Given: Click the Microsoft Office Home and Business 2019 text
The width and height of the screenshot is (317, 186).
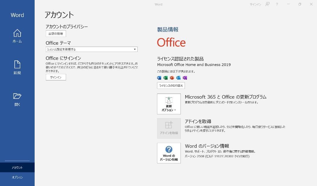Looking at the screenshot, I should pos(194,65).
